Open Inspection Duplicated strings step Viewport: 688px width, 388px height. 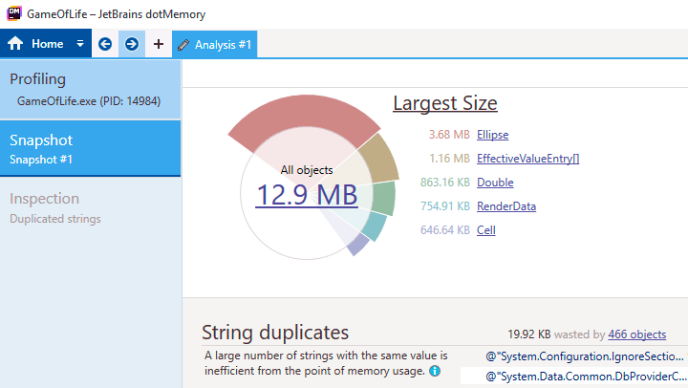[90, 207]
